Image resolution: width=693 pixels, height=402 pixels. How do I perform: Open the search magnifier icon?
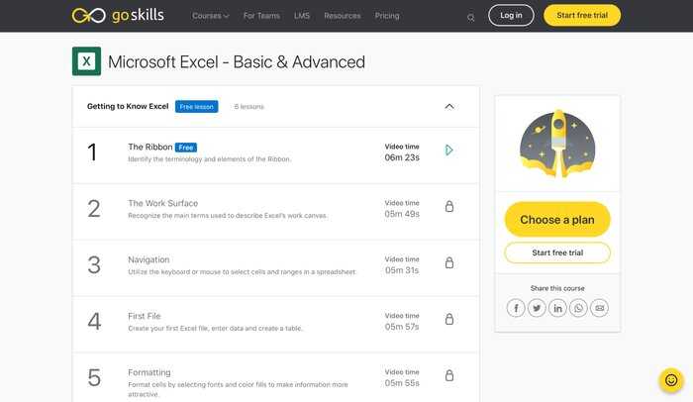coord(470,18)
